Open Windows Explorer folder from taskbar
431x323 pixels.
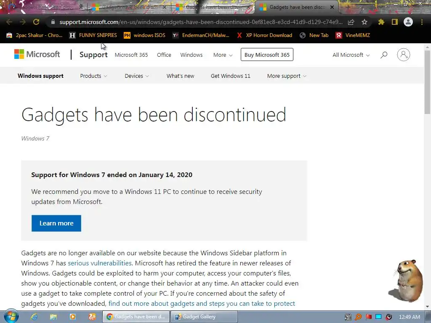pyautogui.click(x=53, y=317)
